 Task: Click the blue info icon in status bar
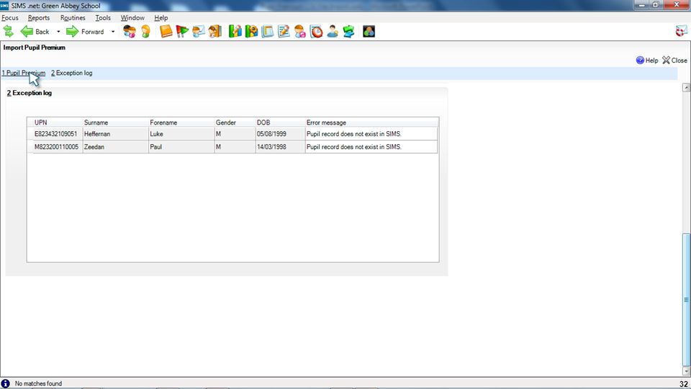coord(5,384)
